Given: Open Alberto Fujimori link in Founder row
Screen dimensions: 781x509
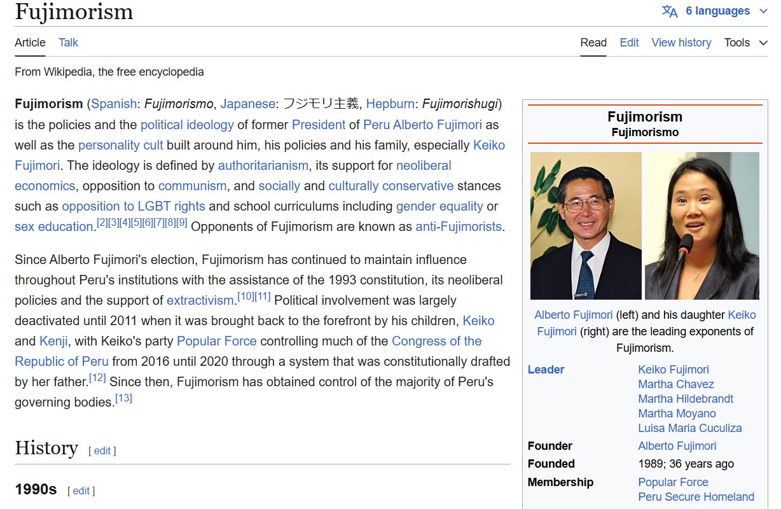Looking at the screenshot, I should [x=677, y=446].
